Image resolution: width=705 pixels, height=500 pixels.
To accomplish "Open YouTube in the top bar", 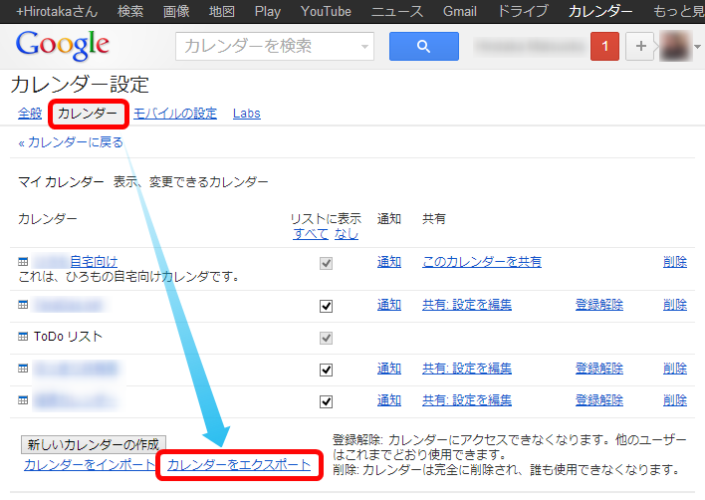I will point(326,11).
